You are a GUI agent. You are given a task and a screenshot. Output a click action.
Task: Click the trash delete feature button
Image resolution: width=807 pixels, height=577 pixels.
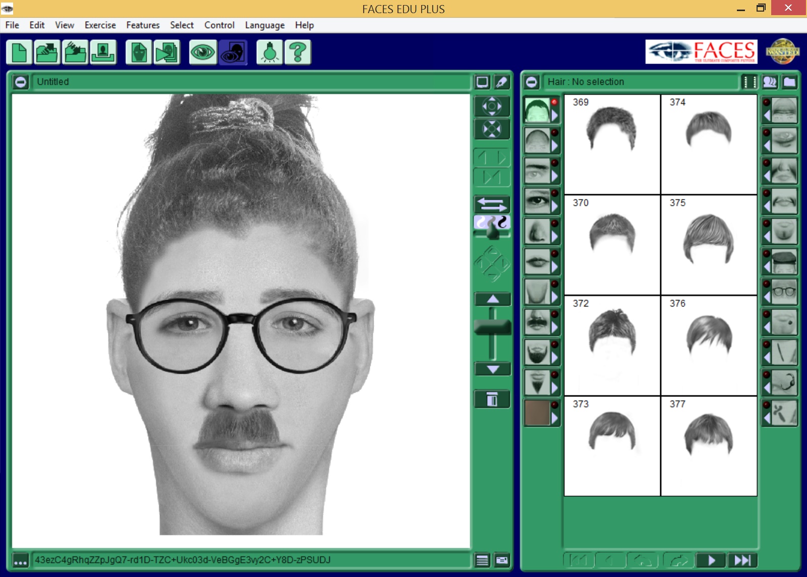(x=492, y=399)
